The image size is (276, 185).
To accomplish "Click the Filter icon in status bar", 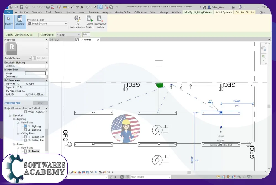I will point(250,177).
